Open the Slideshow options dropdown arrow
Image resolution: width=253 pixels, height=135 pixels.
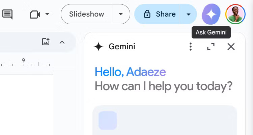coord(121,14)
